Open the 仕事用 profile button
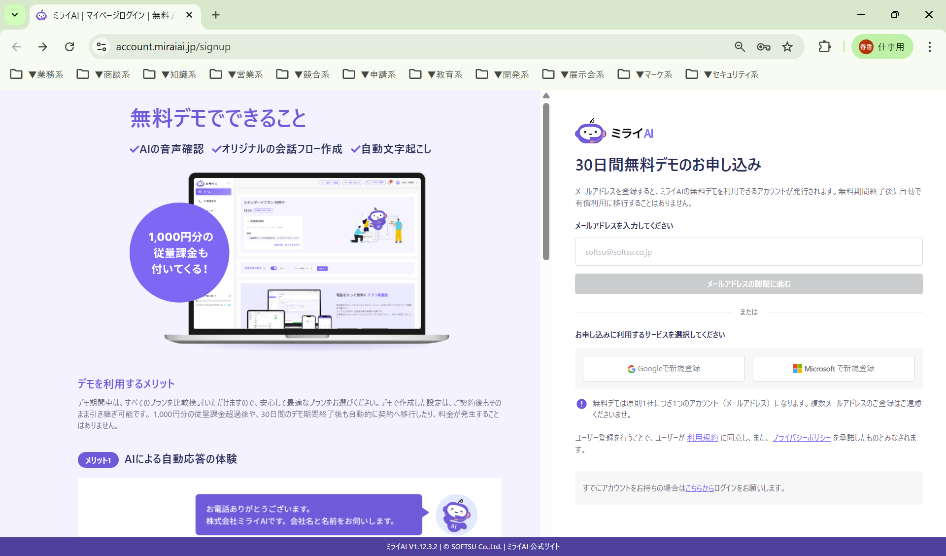Image resolution: width=946 pixels, height=556 pixels. click(x=882, y=47)
